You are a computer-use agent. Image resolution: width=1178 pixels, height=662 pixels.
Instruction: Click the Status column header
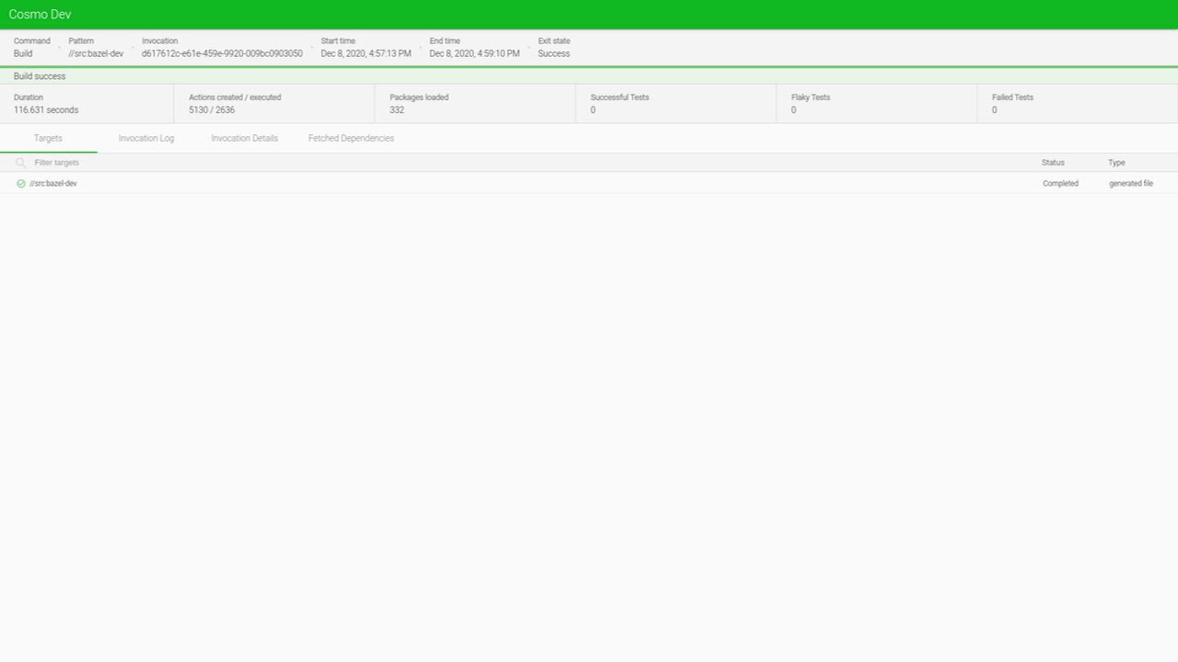(x=1053, y=163)
